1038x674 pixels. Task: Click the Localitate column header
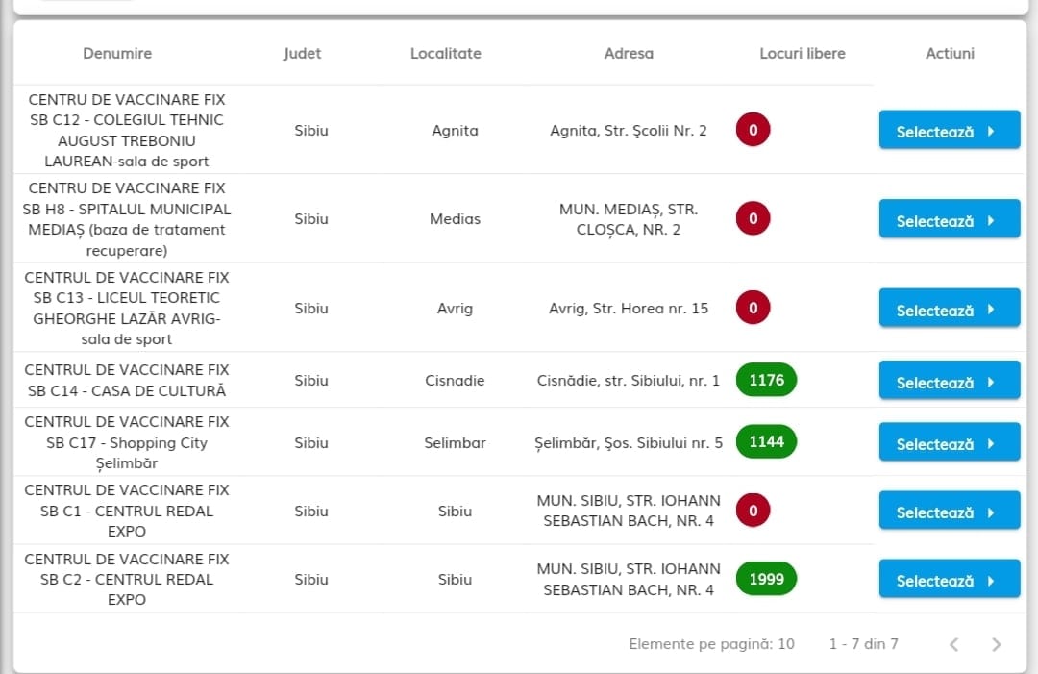(446, 54)
